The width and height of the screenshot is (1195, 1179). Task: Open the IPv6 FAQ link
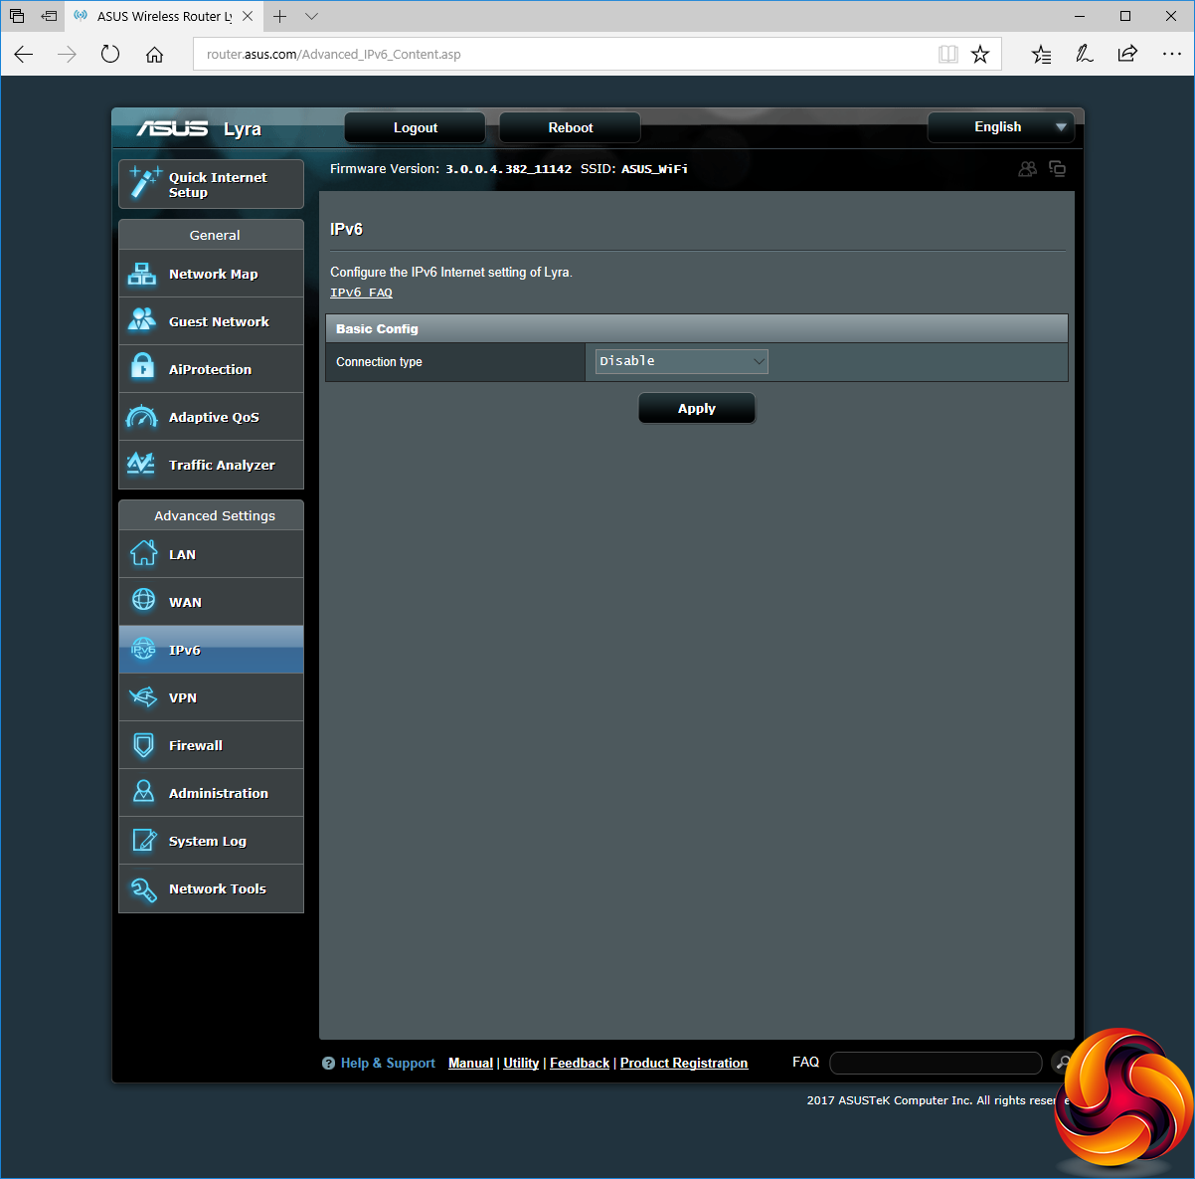(x=361, y=293)
